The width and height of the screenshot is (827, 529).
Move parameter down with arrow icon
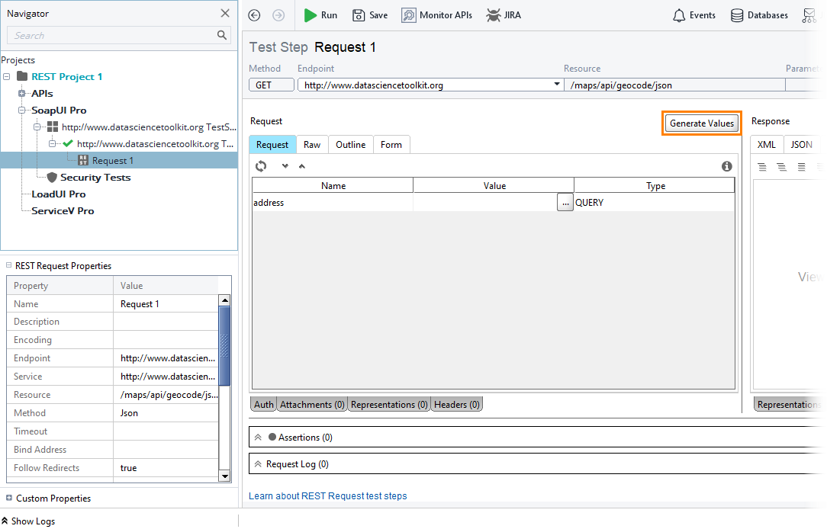pos(285,166)
